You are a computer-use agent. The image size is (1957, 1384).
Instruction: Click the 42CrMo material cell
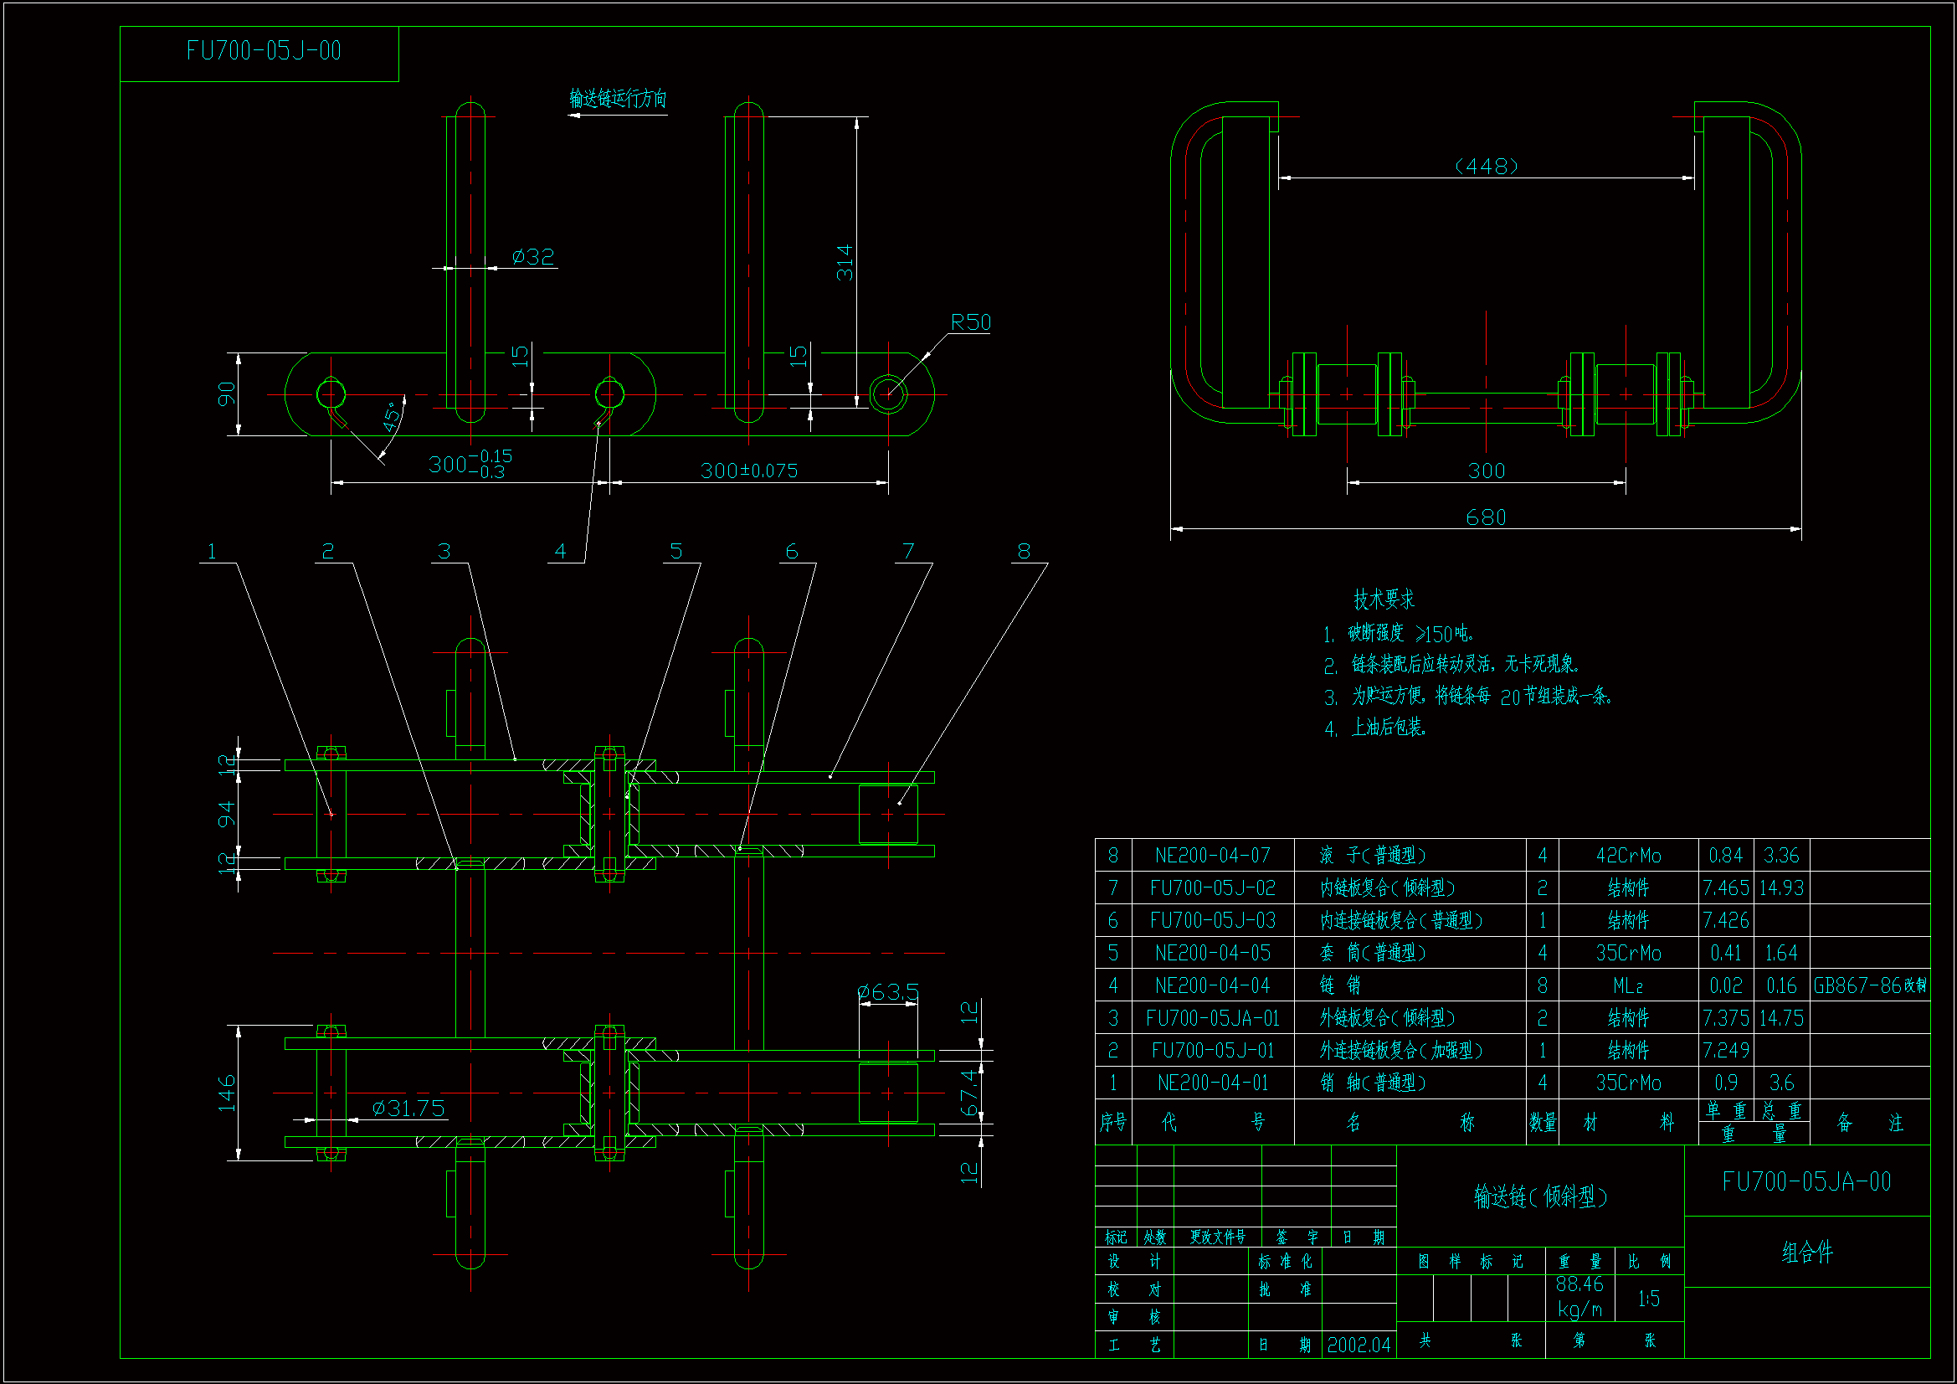click(1628, 856)
